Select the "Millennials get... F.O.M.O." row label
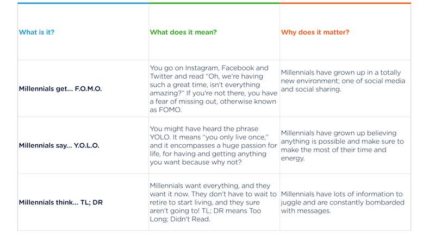Image resolution: width=435 pixels, height=244 pixels. 60,88
